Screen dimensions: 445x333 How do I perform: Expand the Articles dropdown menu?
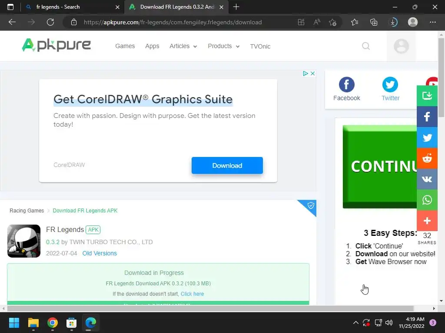[x=183, y=46]
